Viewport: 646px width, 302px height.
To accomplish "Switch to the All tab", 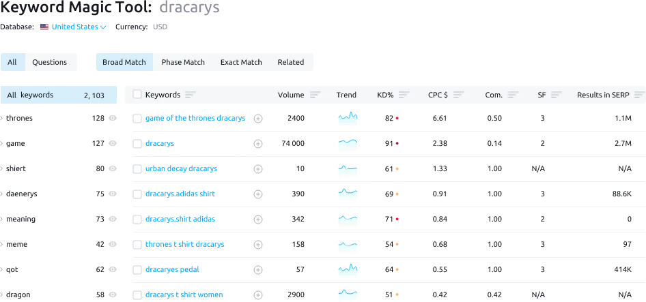I will [x=13, y=62].
